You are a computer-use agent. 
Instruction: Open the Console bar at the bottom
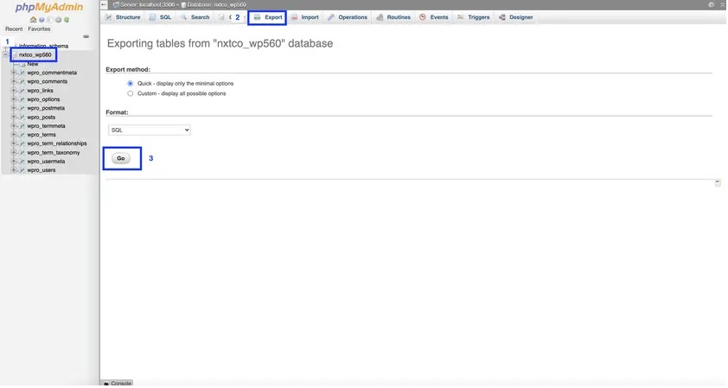click(x=118, y=384)
